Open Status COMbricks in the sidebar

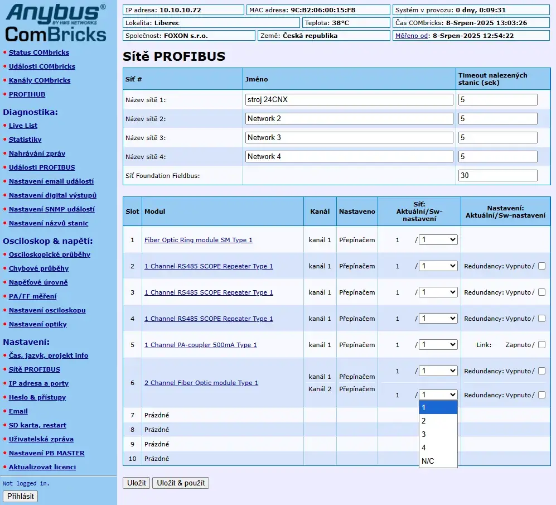[39, 52]
